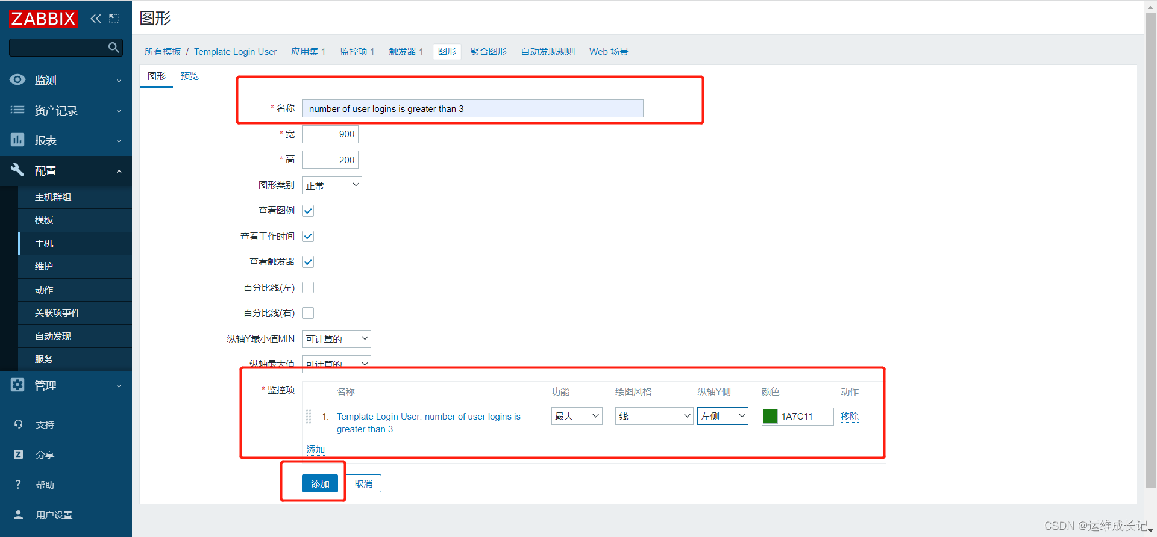Click the Z share icon for 分享
Screen dimensions: 1157x537
click(x=19, y=454)
